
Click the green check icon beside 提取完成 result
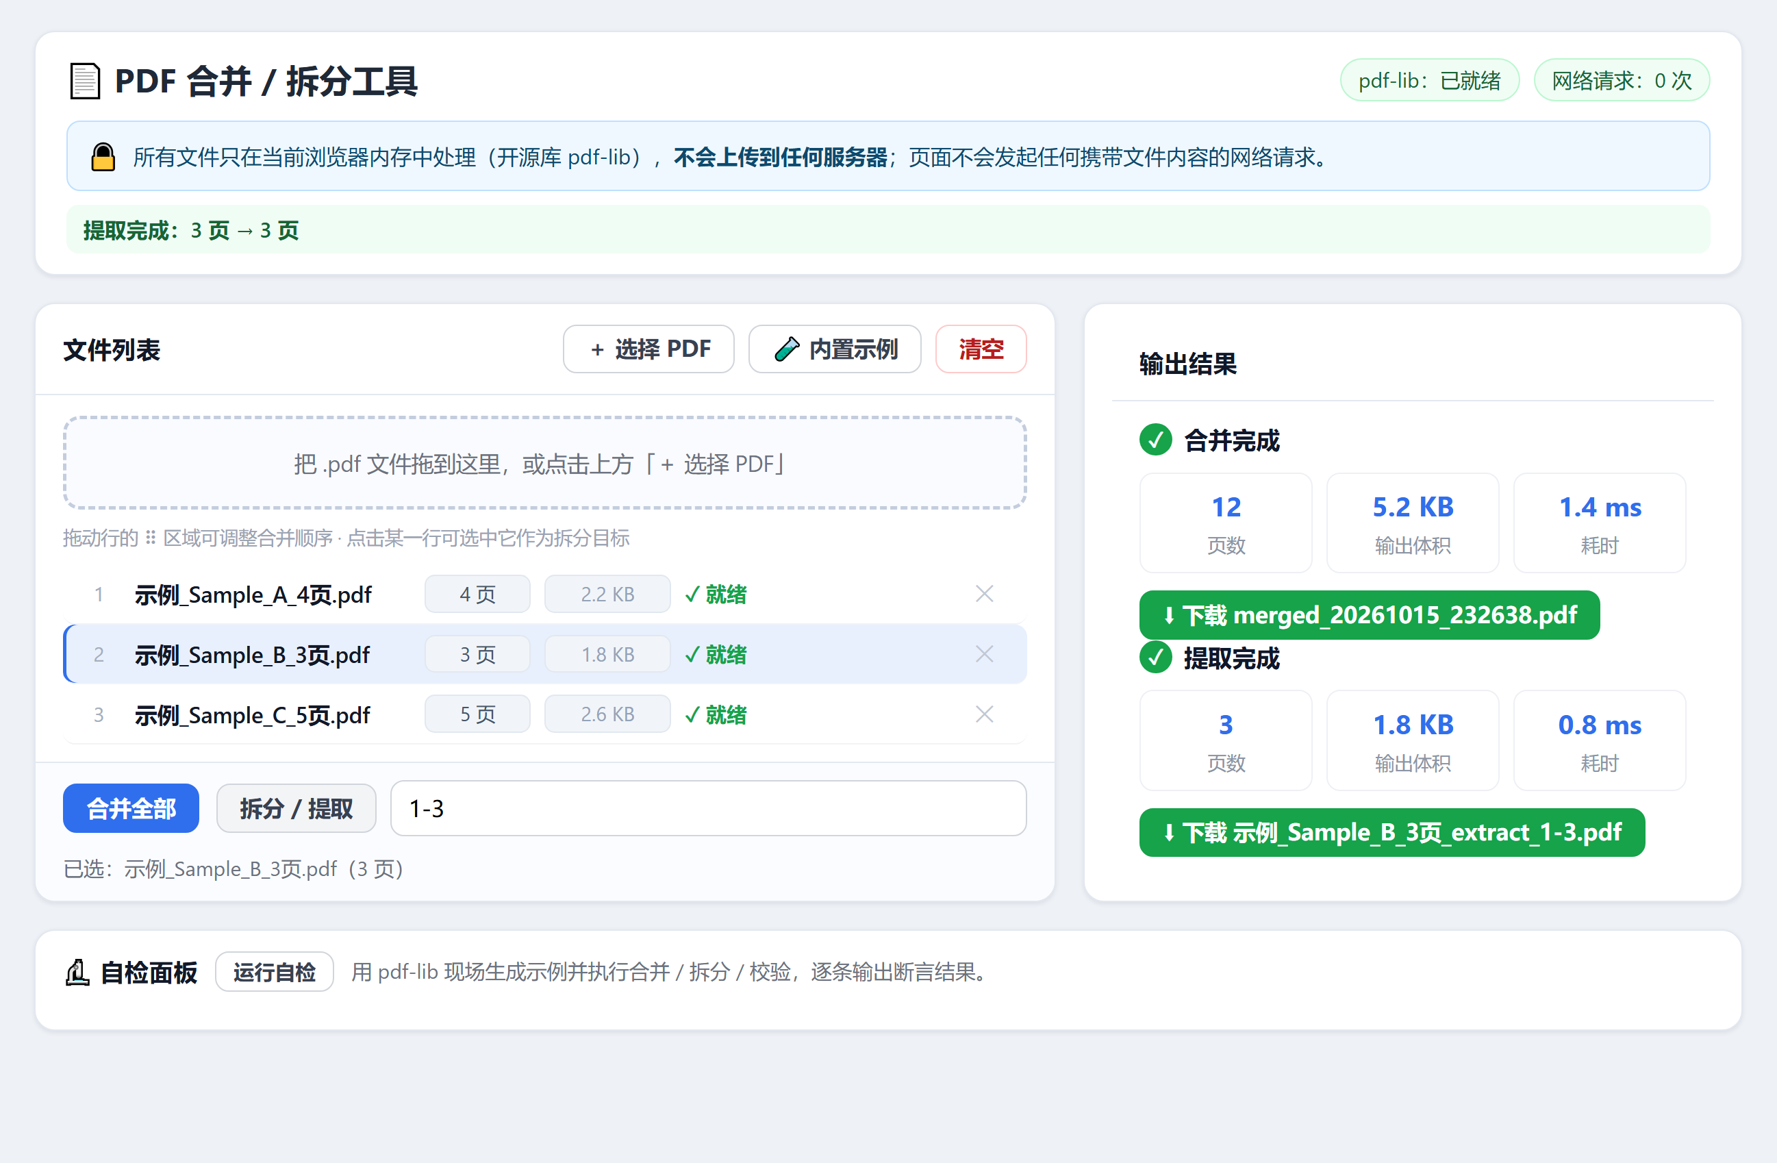[1156, 658]
